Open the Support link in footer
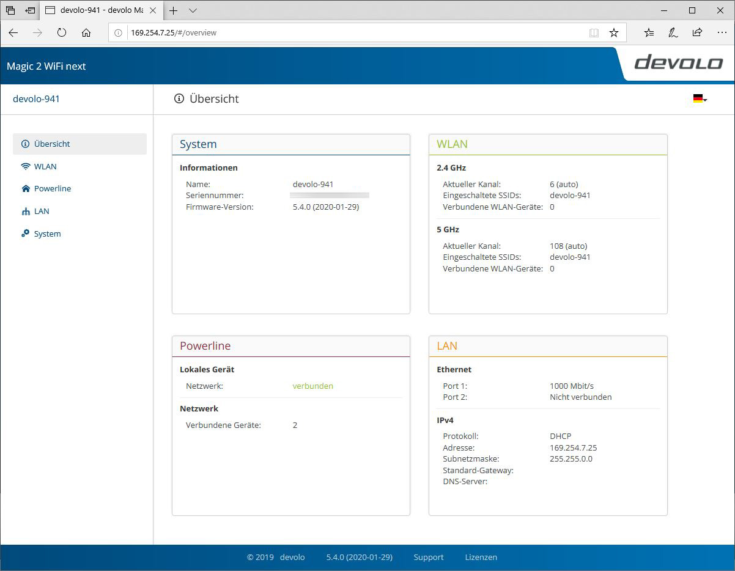735x571 pixels. pyautogui.click(x=429, y=557)
